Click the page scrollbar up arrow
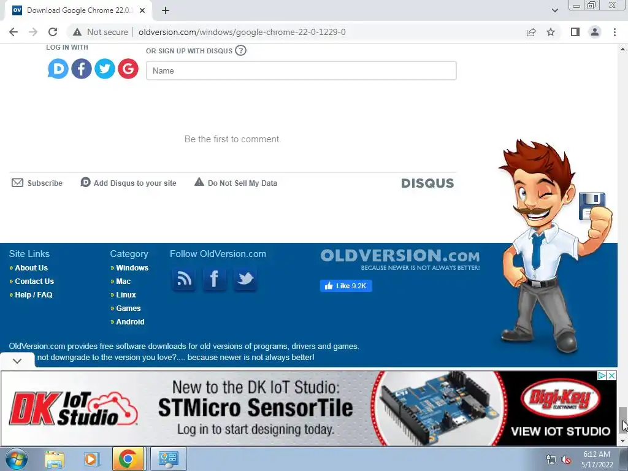This screenshot has width=628, height=471. (x=622, y=49)
